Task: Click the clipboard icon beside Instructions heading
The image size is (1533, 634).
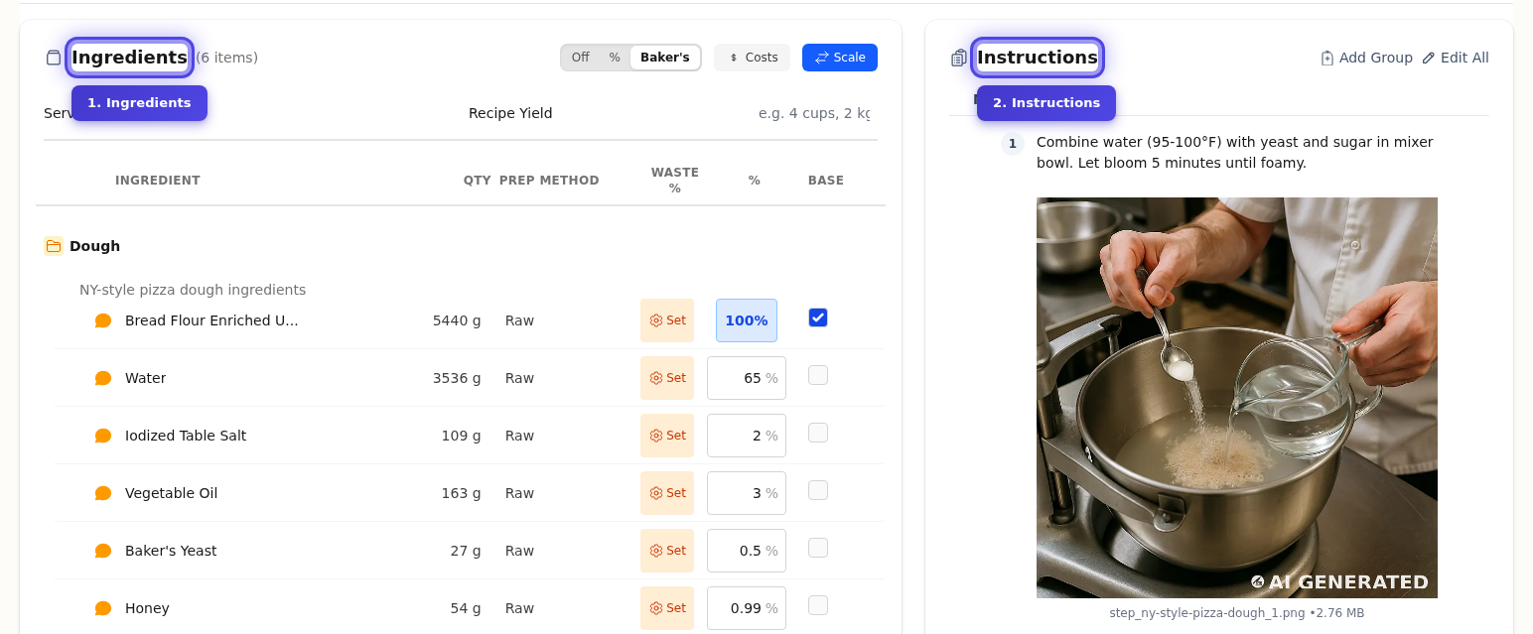Action: click(958, 57)
